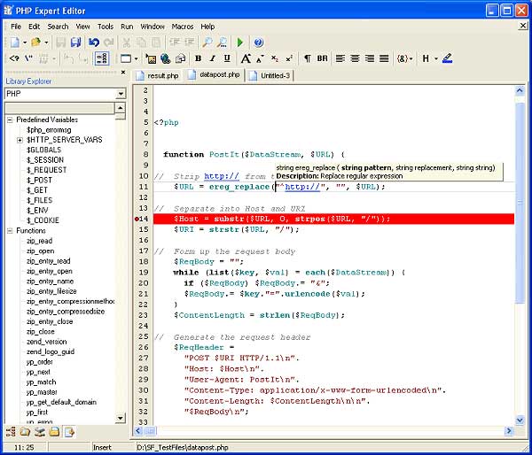Select zend_version function in tree

pyautogui.click(x=47, y=342)
